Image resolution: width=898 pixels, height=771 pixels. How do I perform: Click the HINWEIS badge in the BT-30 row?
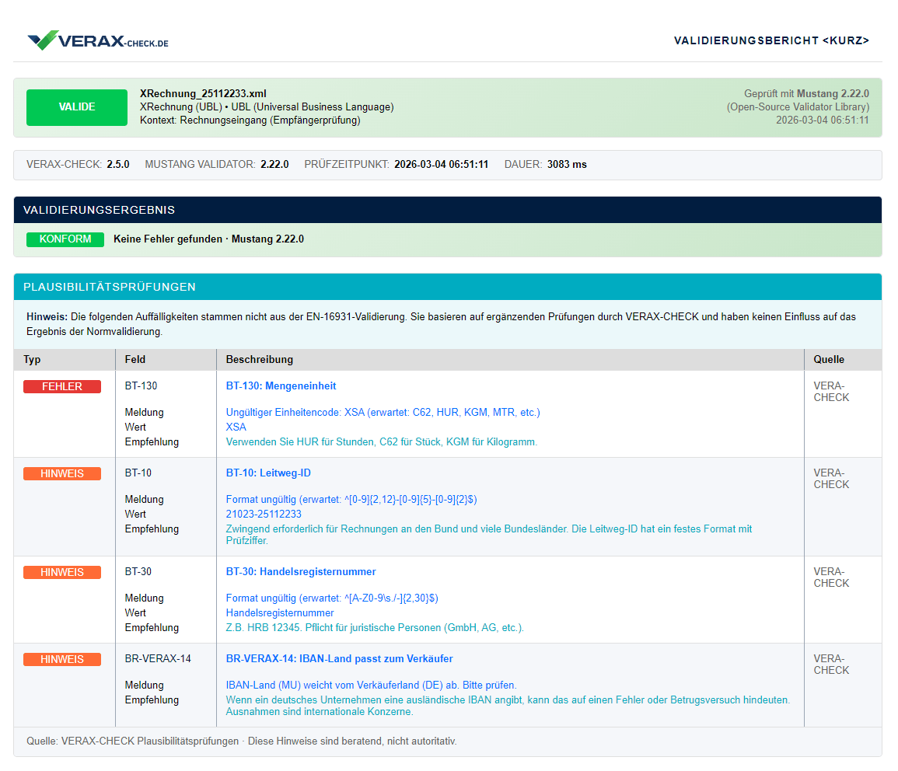(62, 572)
